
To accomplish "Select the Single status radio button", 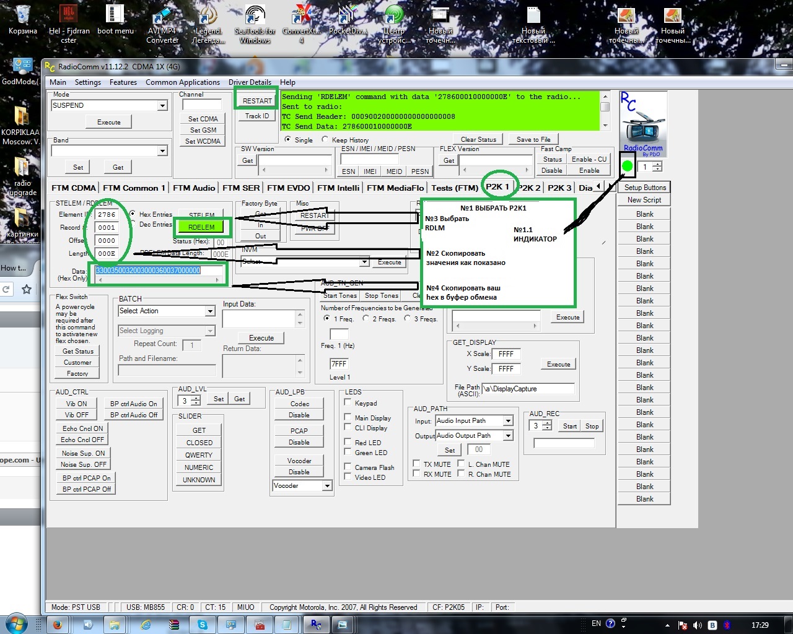I will tap(288, 140).
